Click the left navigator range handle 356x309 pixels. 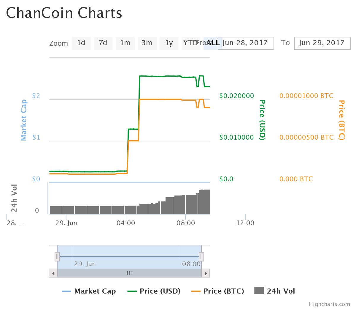[x=57, y=256]
